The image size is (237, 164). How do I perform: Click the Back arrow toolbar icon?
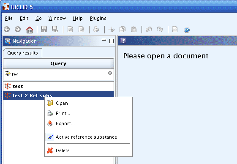[x=7, y=29]
